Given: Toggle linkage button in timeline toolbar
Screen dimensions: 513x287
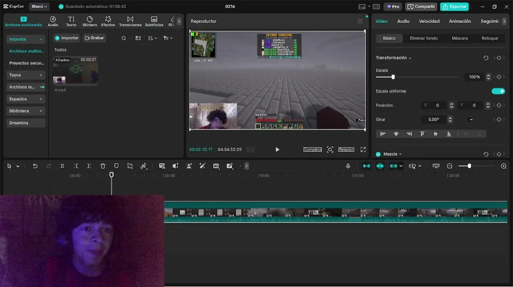Looking at the screenshot, I should click(x=394, y=166).
